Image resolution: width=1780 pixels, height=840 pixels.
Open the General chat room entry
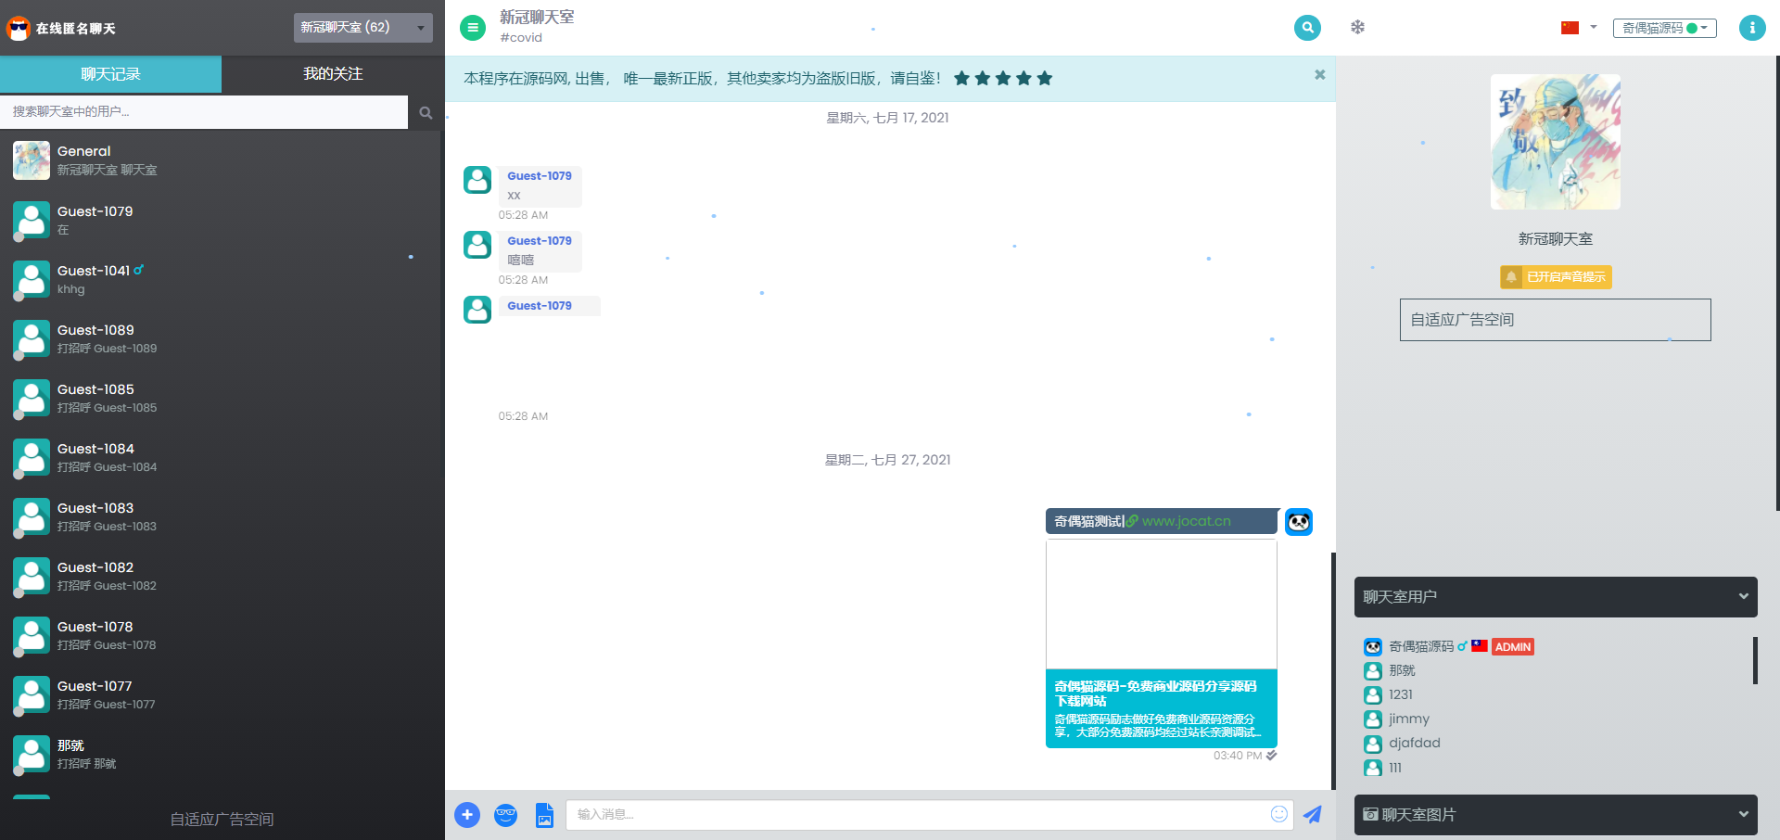point(222,160)
